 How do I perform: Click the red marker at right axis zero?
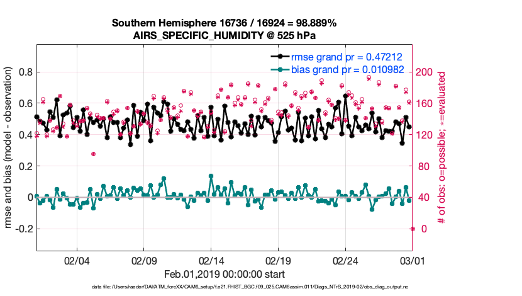pos(413,229)
